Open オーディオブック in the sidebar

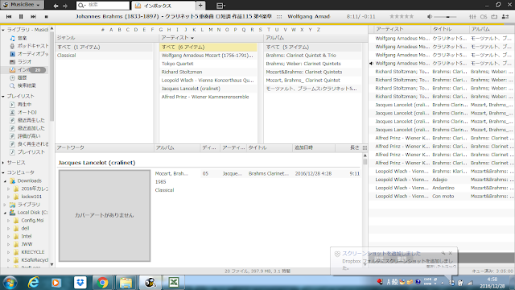[33, 54]
